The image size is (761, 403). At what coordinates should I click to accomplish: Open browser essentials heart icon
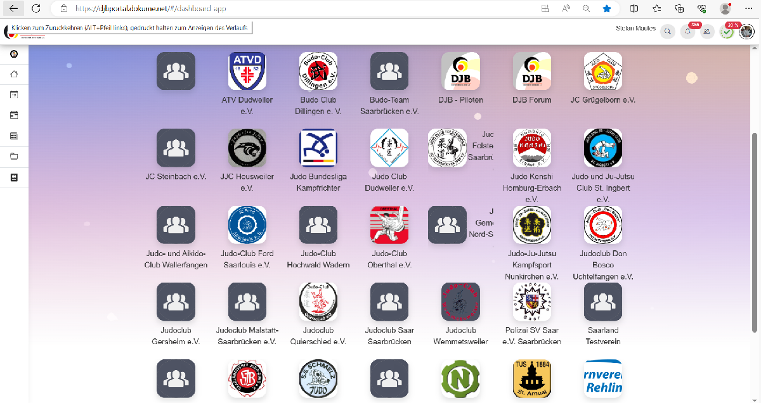(702, 8)
